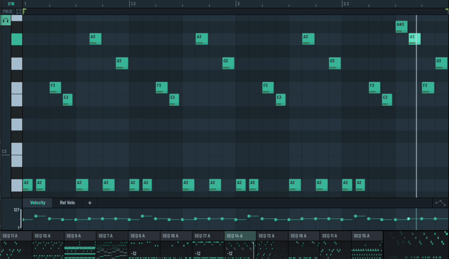
Task: Open the SEQ 15 A clip
Action: (367, 250)
